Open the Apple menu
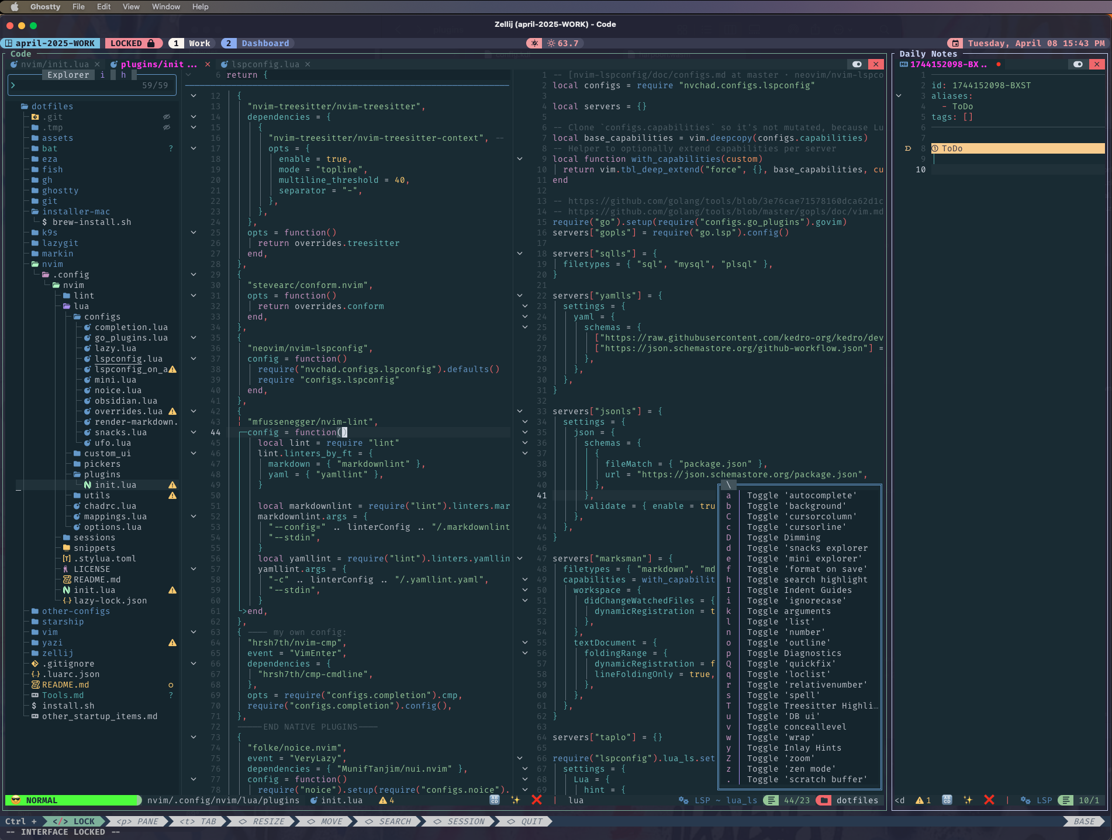 click(x=15, y=6)
